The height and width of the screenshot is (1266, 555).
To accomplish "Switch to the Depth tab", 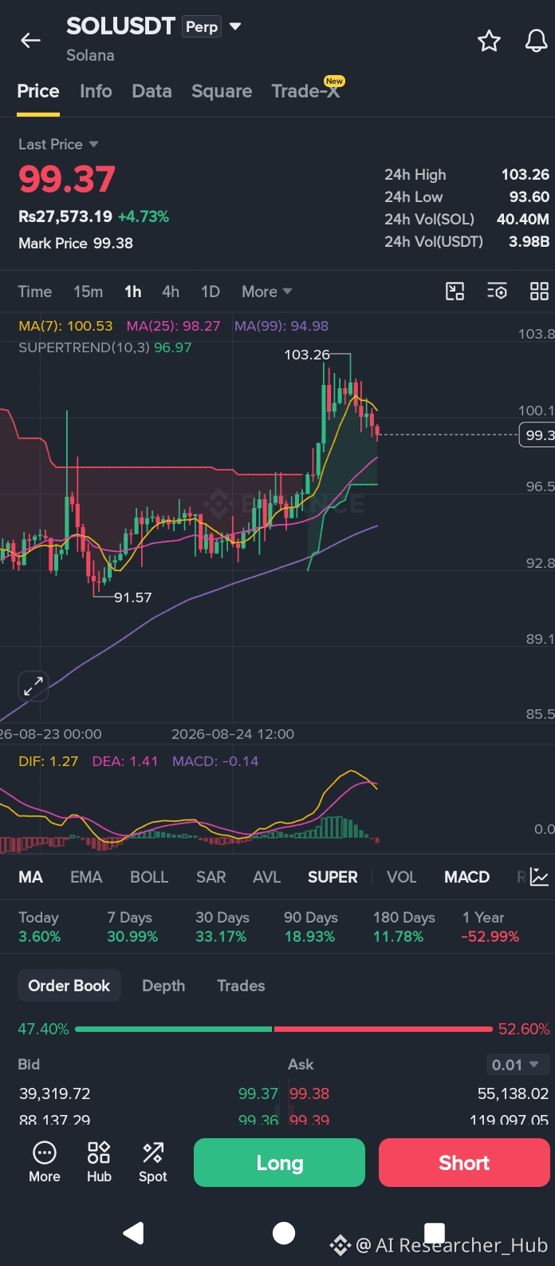I will [163, 986].
